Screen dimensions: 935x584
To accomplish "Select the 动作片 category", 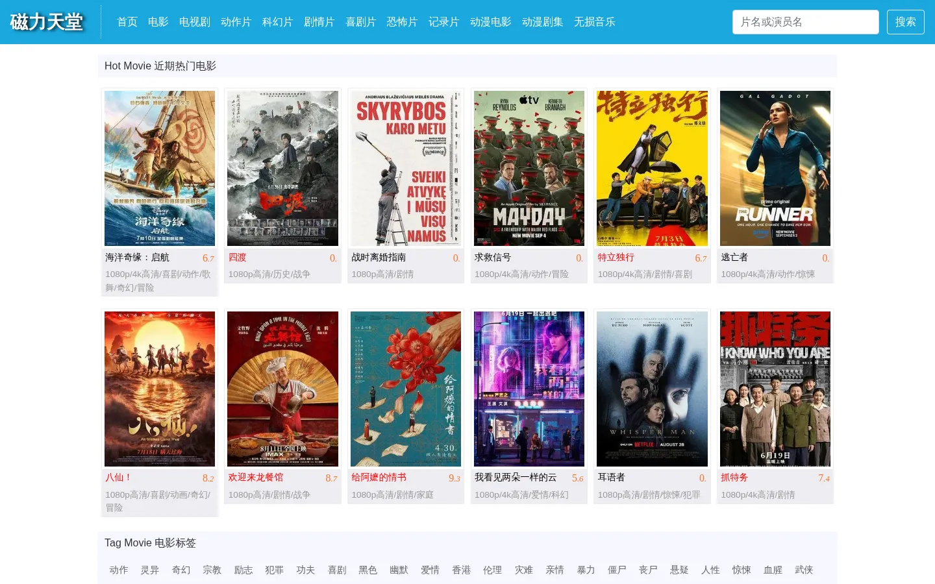I will coord(236,22).
